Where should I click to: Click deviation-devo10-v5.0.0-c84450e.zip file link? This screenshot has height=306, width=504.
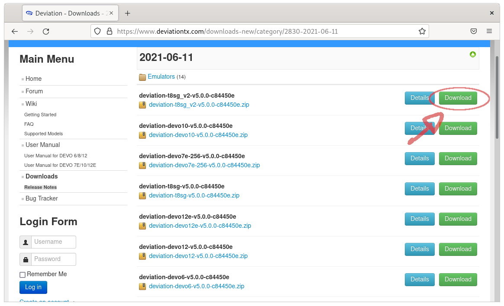[x=198, y=135]
